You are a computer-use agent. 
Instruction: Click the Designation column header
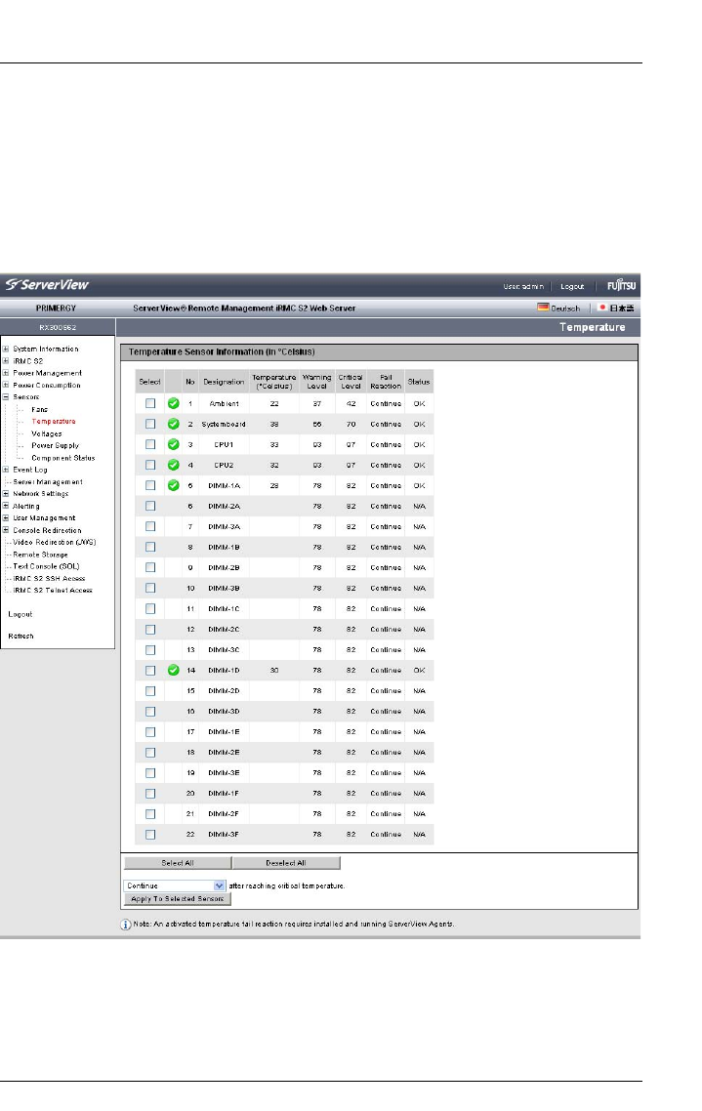(224, 381)
